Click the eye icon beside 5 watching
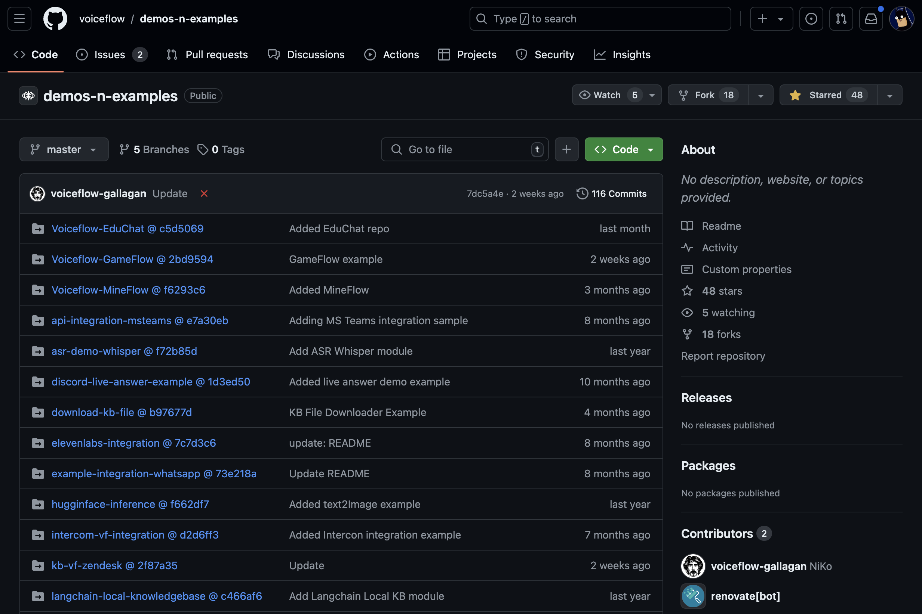Image resolution: width=922 pixels, height=614 pixels. [687, 313]
